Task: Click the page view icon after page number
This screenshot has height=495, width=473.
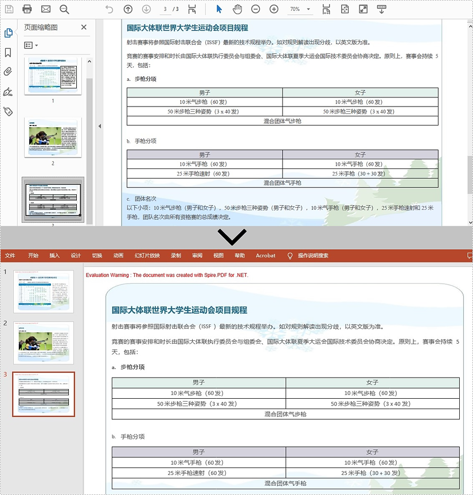Action: tap(192, 10)
